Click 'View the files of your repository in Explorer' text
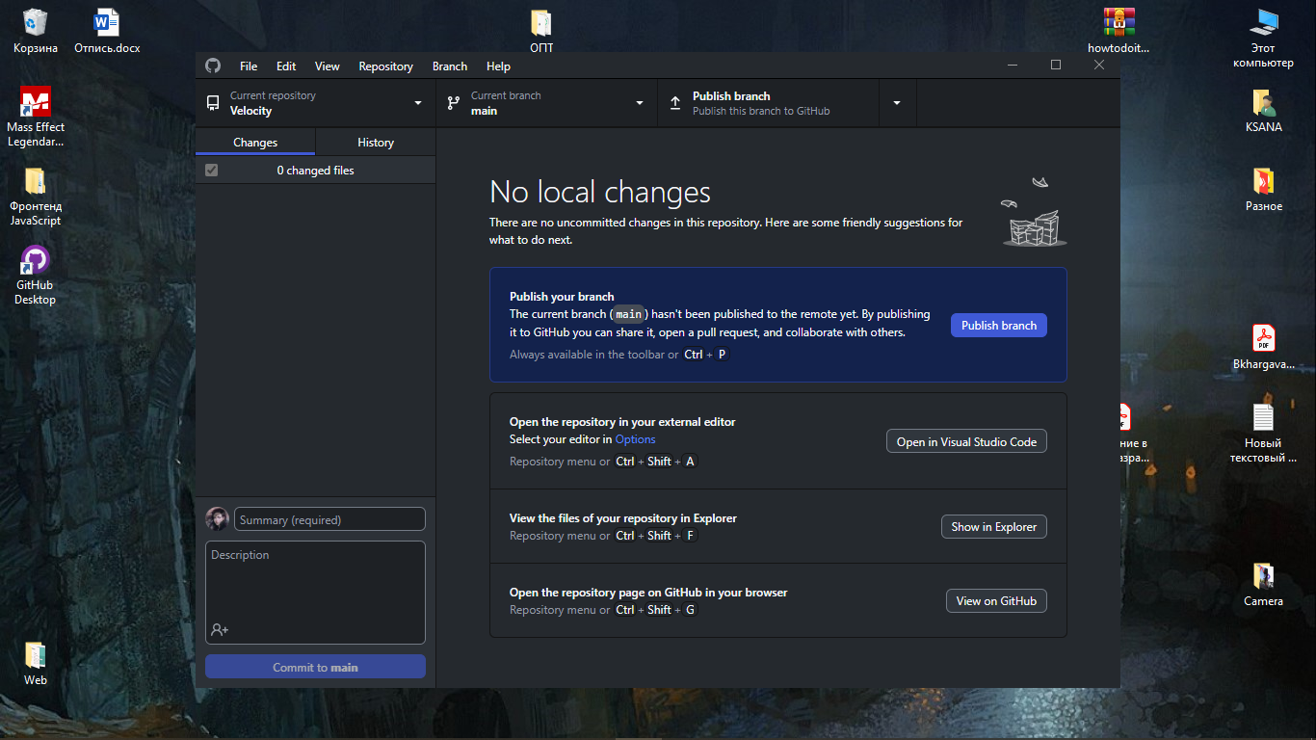The width and height of the screenshot is (1316, 740). click(623, 518)
